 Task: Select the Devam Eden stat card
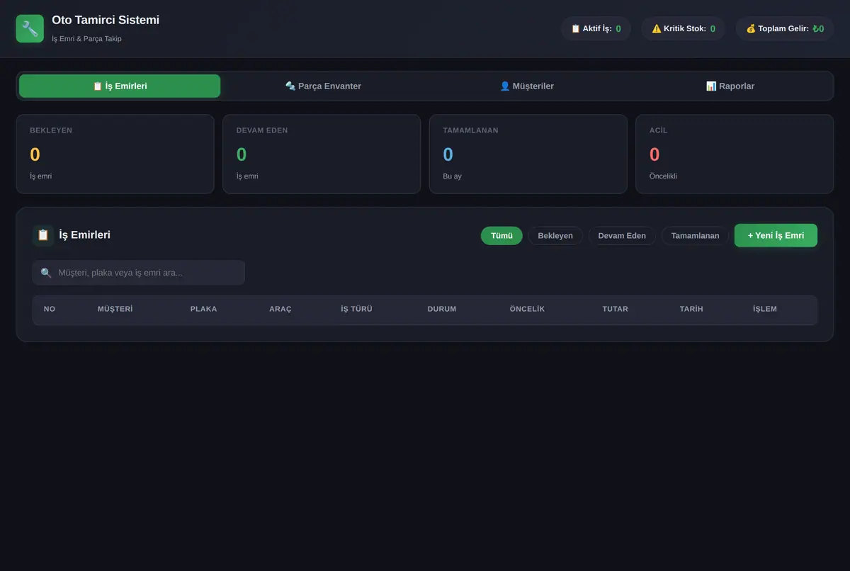click(x=322, y=154)
